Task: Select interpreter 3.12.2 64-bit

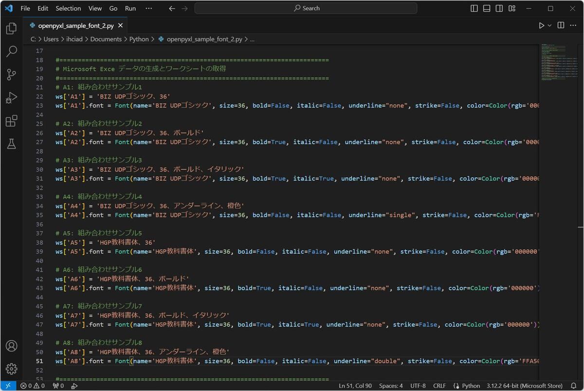Action: click(x=524, y=386)
